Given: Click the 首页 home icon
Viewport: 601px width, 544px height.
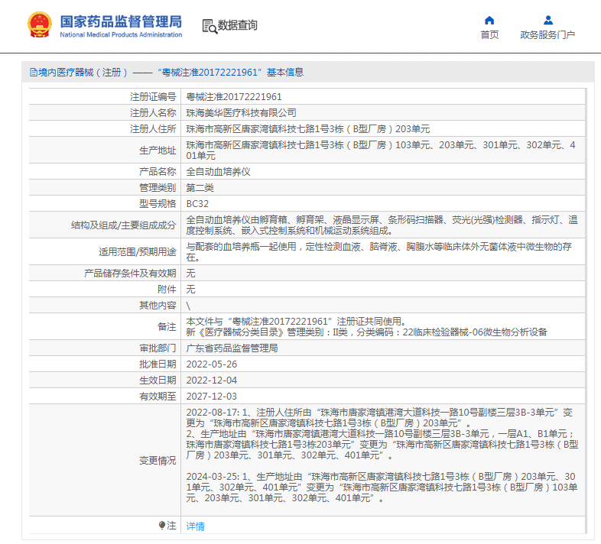Looking at the screenshot, I should (x=489, y=21).
